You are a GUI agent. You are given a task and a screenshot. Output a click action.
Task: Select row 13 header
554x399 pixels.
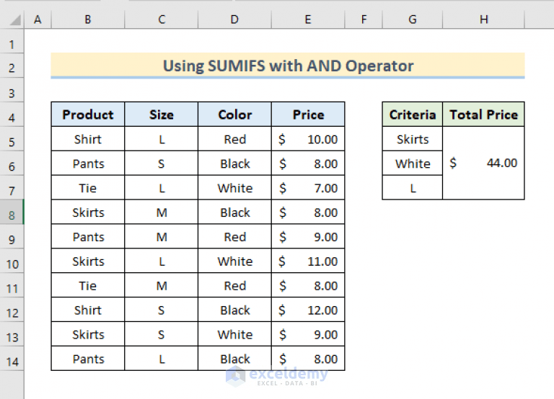(12, 333)
